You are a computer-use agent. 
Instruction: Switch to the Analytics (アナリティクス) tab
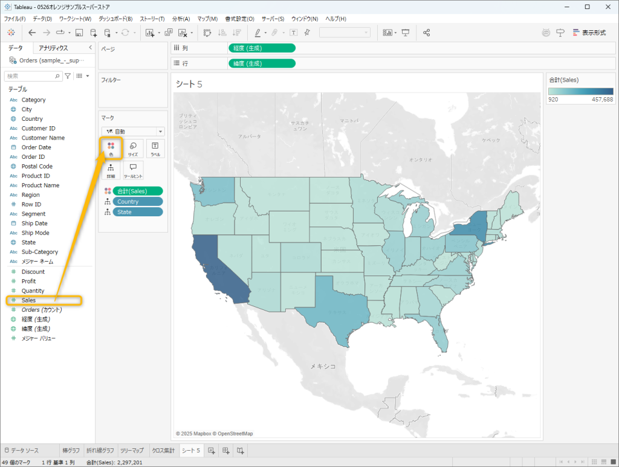click(x=53, y=48)
